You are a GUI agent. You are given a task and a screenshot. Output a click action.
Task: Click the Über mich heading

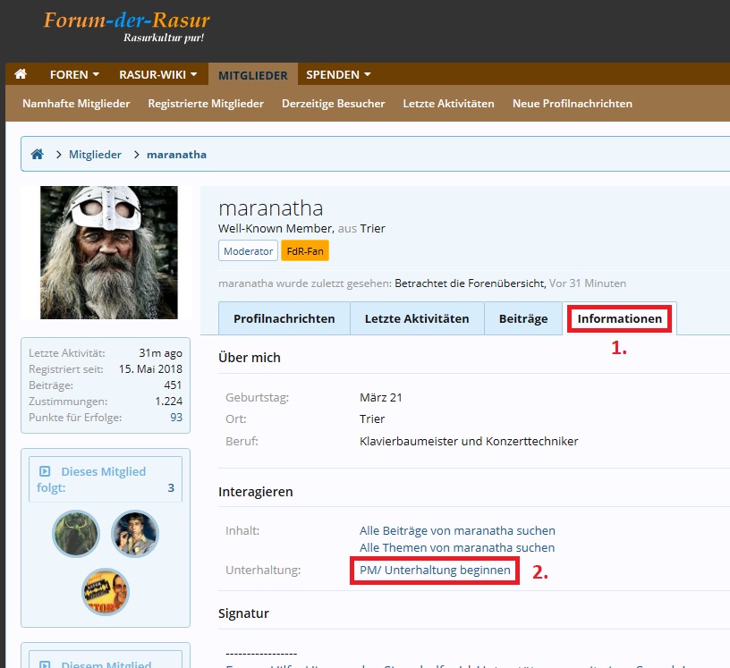[250, 357]
